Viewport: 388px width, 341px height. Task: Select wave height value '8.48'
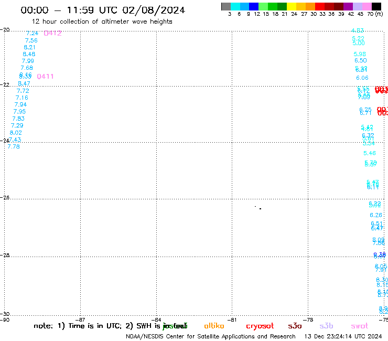click(x=29, y=54)
